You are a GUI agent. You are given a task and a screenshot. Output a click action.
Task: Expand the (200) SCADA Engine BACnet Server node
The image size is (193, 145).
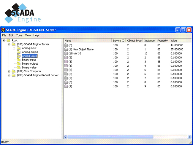9,75
